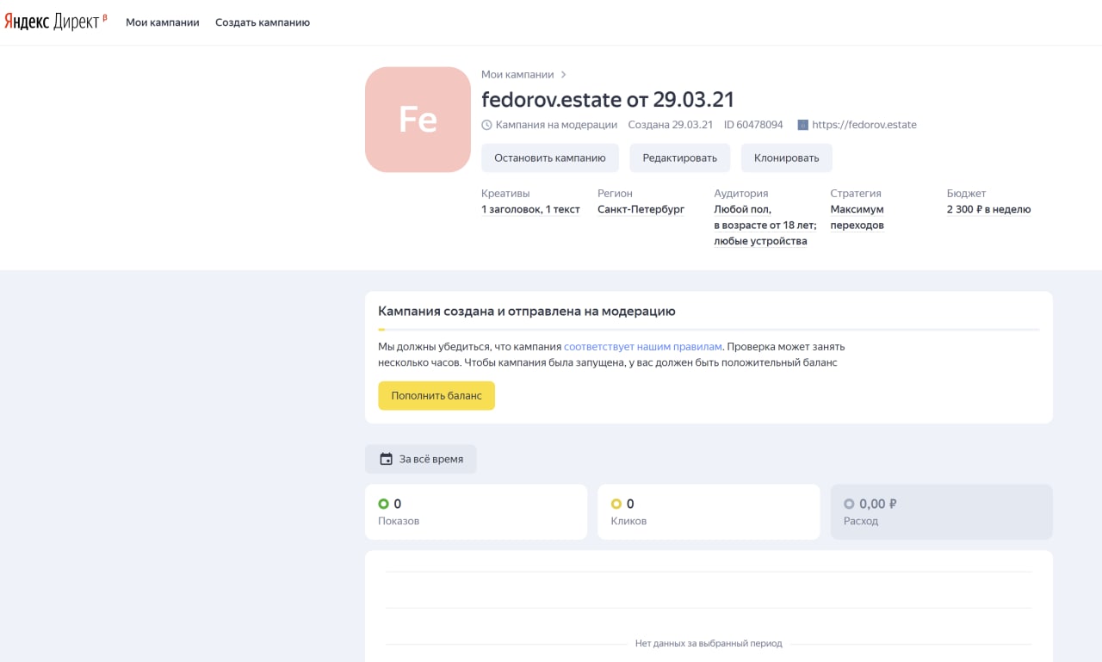Screen dimensions: 1102x662
Task: Select the "Бюджет" column label
Action: pyautogui.click(x=966, y=194)
